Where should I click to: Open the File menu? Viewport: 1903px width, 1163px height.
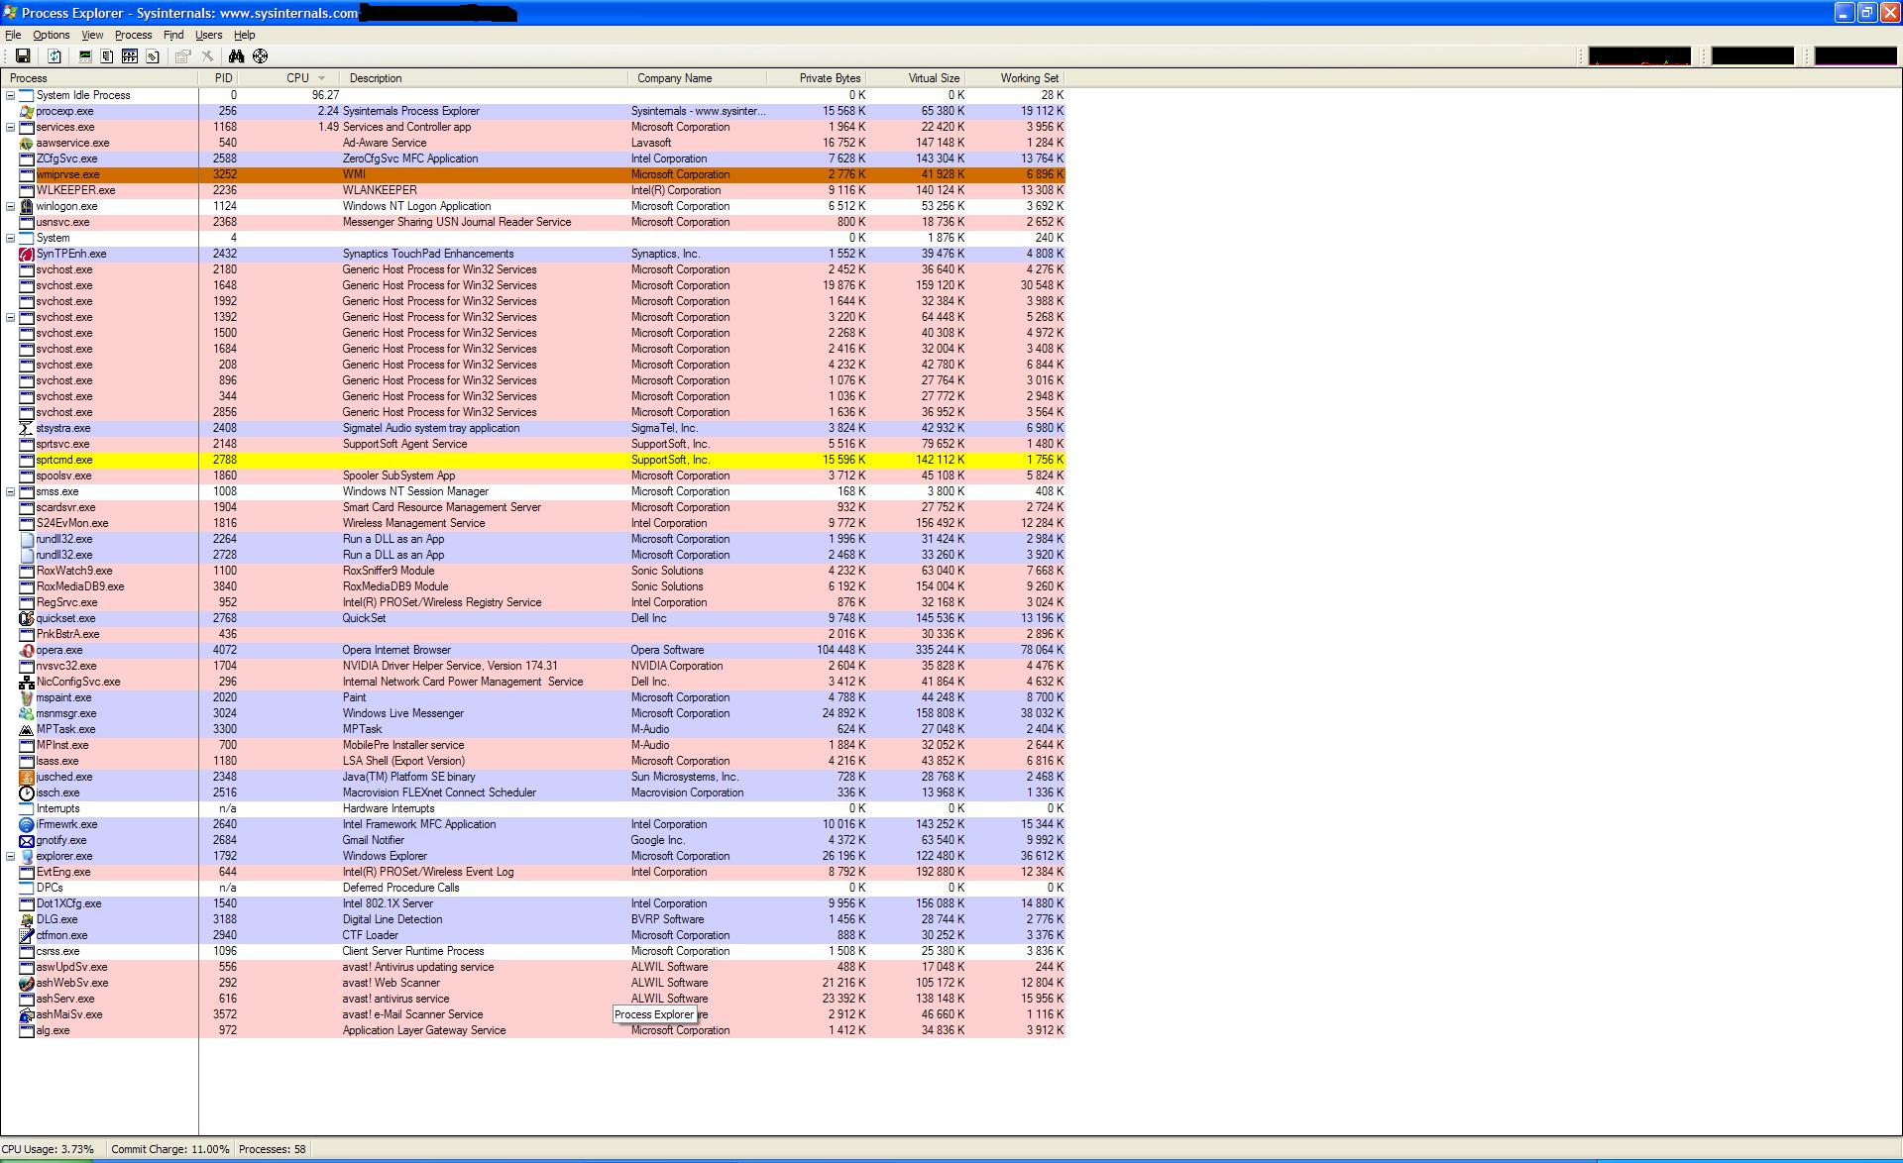pyautogui.click(x=13, y=35)
